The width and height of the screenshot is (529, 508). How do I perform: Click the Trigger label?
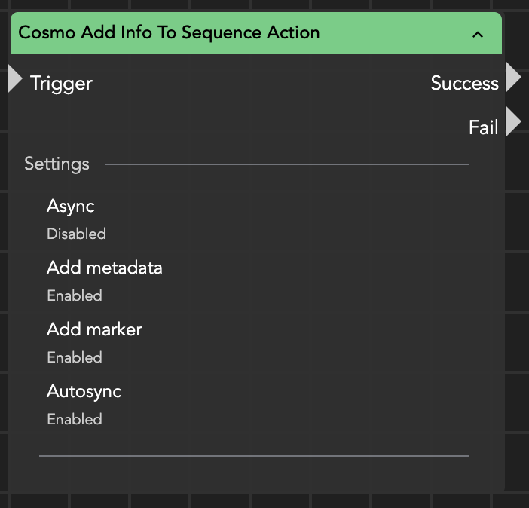61,83
